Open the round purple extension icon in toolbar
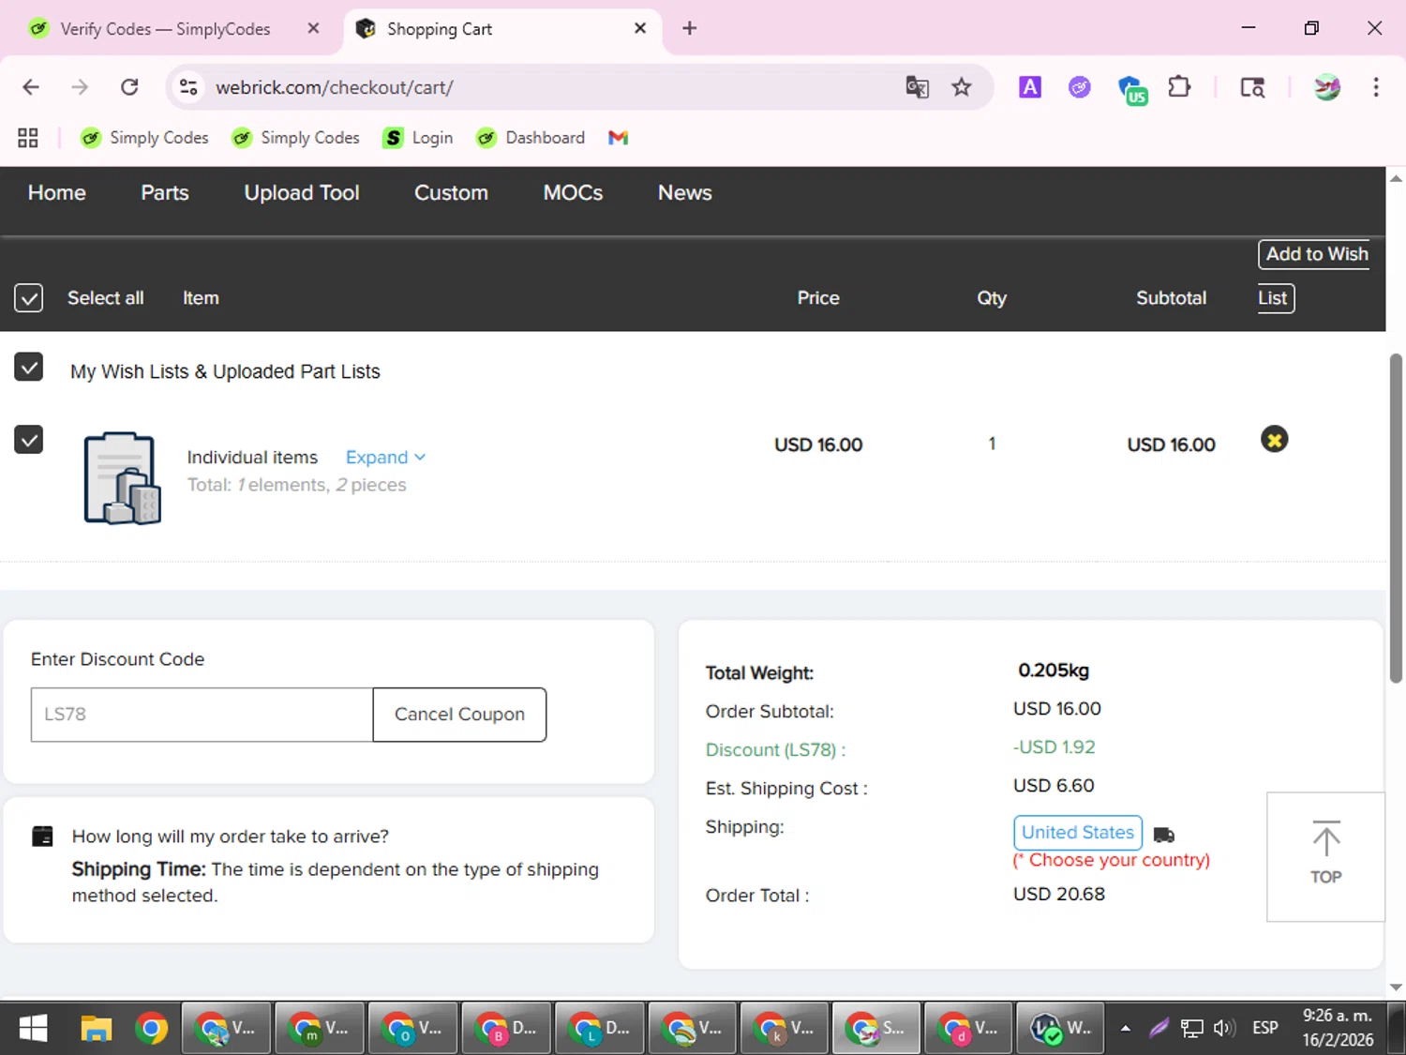 coord(1080,87)
